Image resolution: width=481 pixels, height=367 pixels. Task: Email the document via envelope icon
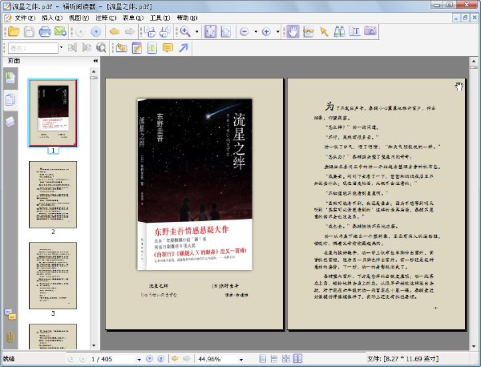(60, 31)
